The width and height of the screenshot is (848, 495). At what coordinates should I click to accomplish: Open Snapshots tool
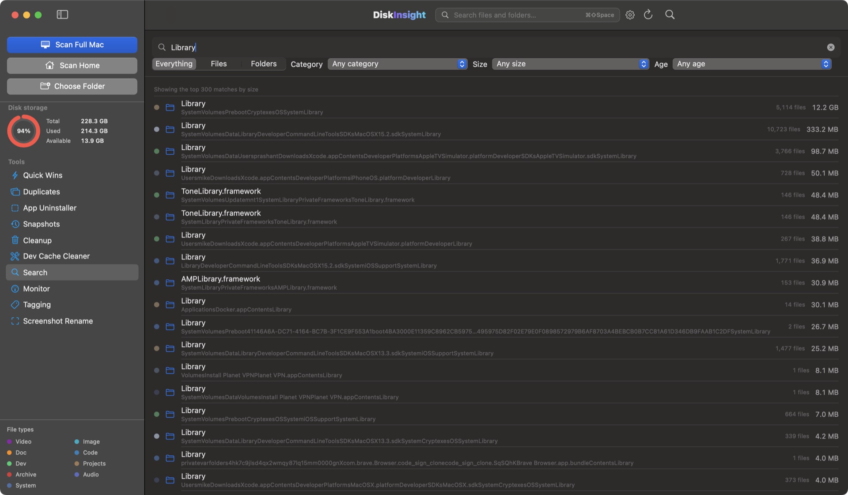(72, 224)
